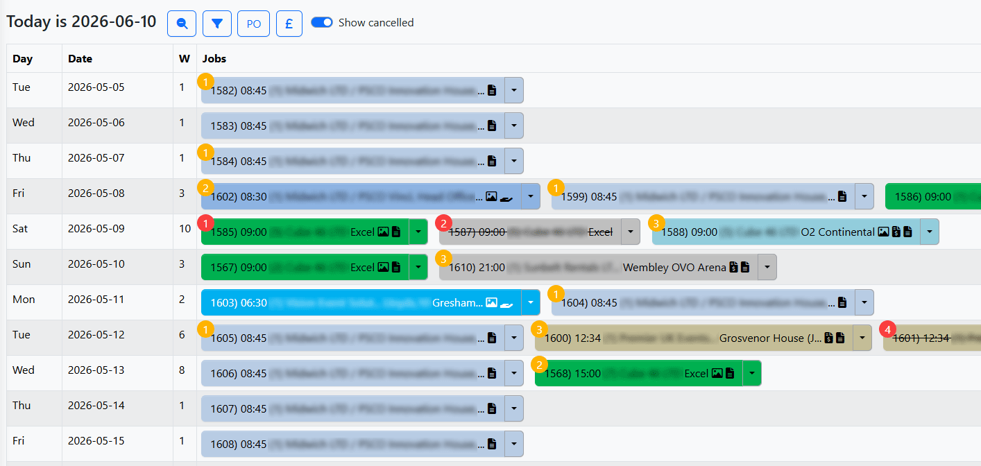Expand dropdown arrow for job 1600
Screen dimensions: 981x466
(x=862, y=338)
